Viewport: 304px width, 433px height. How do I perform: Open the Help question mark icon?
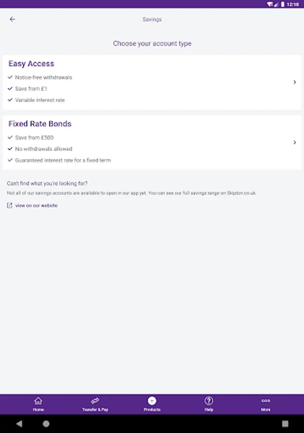209,401
